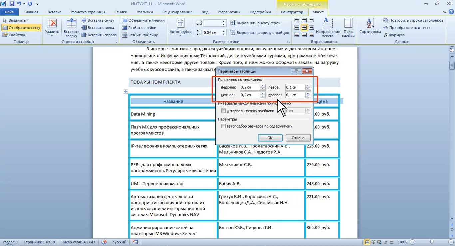Click the Word help question mark icon
455x246 pixels.
[451, 12]
